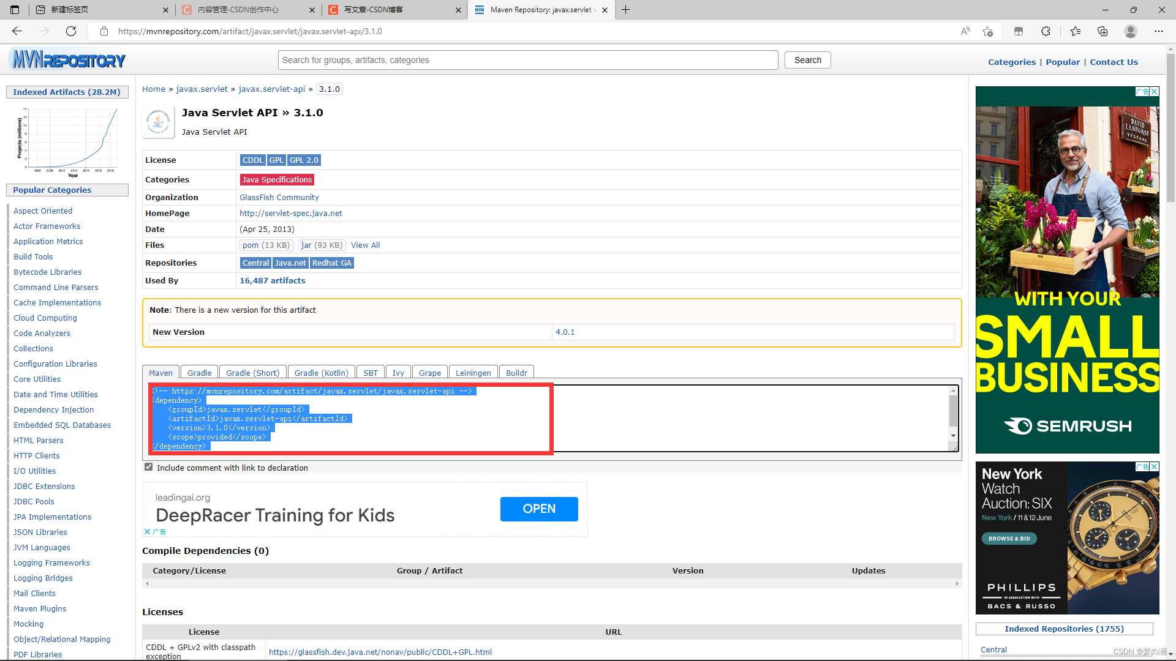Viewport: 1176px width, 661px height.
Task: Select the Ivy tab
Action: point(398,373)
